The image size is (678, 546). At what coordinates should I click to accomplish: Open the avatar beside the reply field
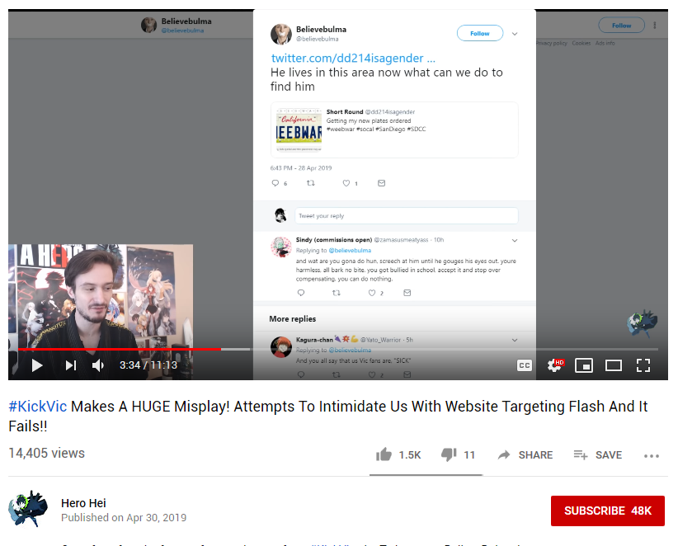click(281, 215)
